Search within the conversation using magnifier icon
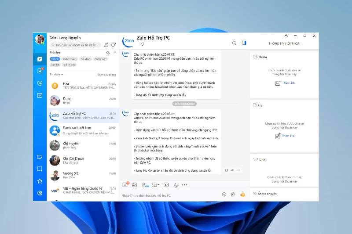 tap(234, 43)
